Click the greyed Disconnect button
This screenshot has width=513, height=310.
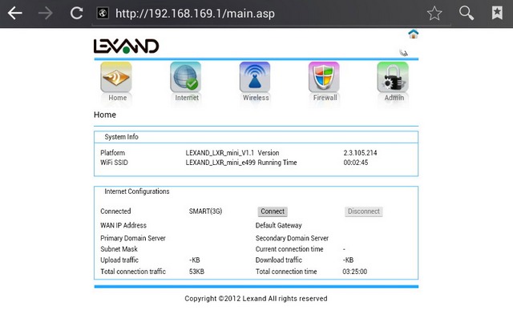(363, 211)
